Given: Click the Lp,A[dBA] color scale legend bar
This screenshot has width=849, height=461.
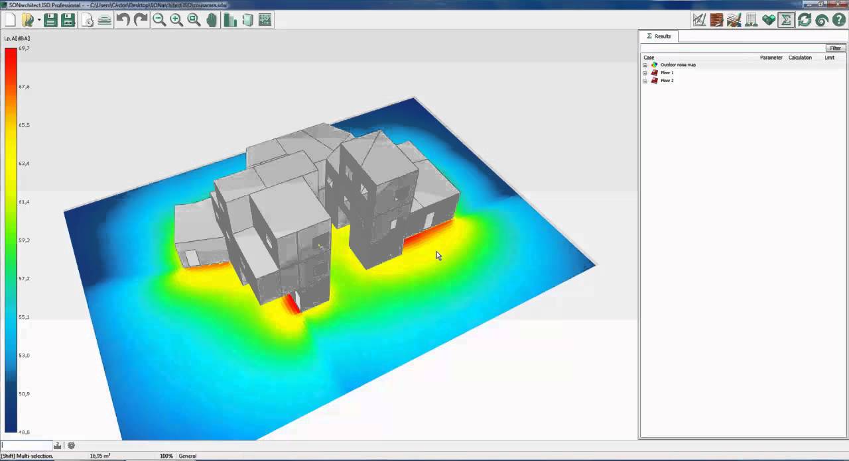Looking at the screenshot, I should click(x=11, y=240).
